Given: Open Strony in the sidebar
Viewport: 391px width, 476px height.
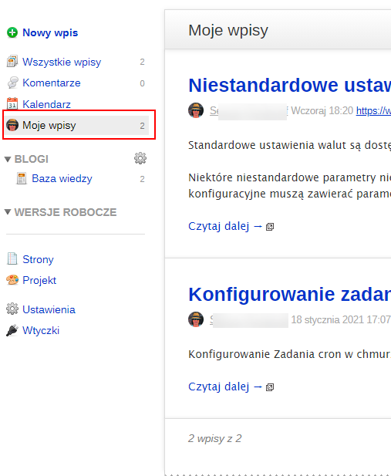Looking at the screenshot, I should click(38, 259).
